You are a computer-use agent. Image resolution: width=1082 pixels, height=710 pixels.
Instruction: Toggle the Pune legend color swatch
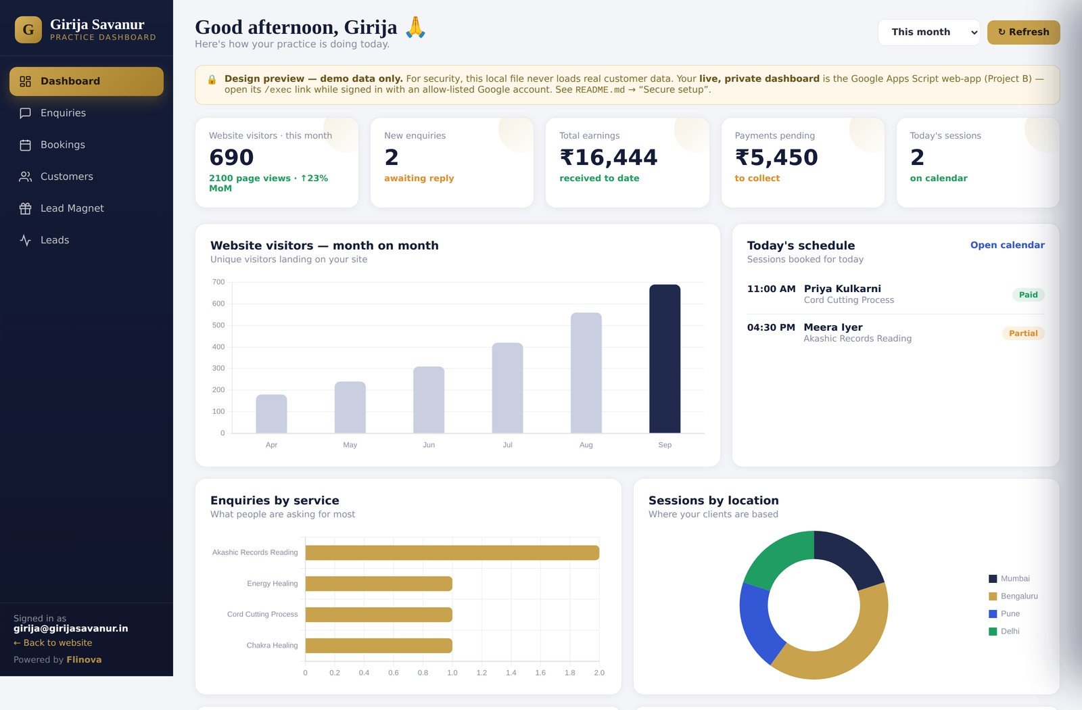993,614
